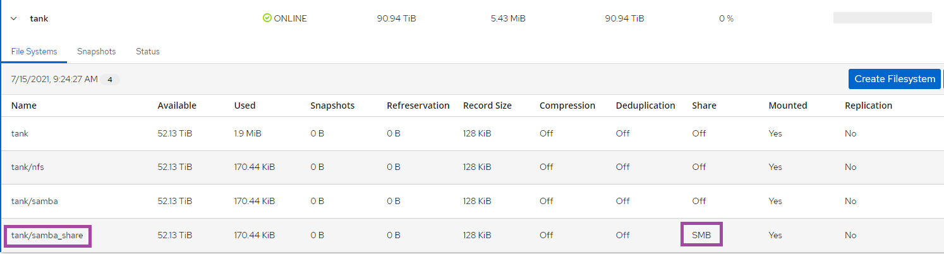
Task: Click the Compression column header
Action: (x=567, y=106)
